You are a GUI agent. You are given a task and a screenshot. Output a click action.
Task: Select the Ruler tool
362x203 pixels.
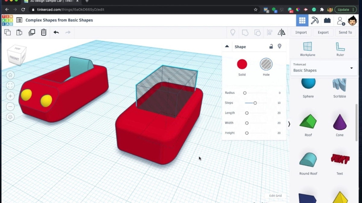pyautogui.click(x=340, y=47)
